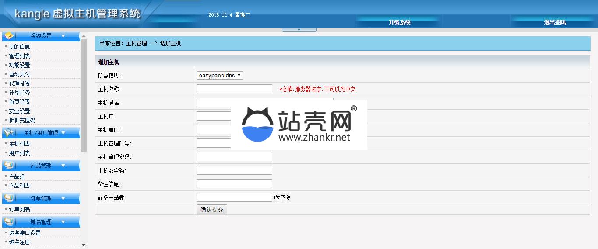Focus the 主机管理密码 input field

coord(234,157)
